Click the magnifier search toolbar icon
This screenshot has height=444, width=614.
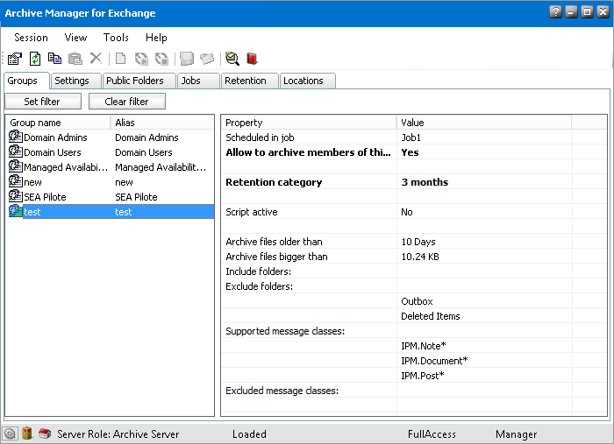(x=232, y=59)
